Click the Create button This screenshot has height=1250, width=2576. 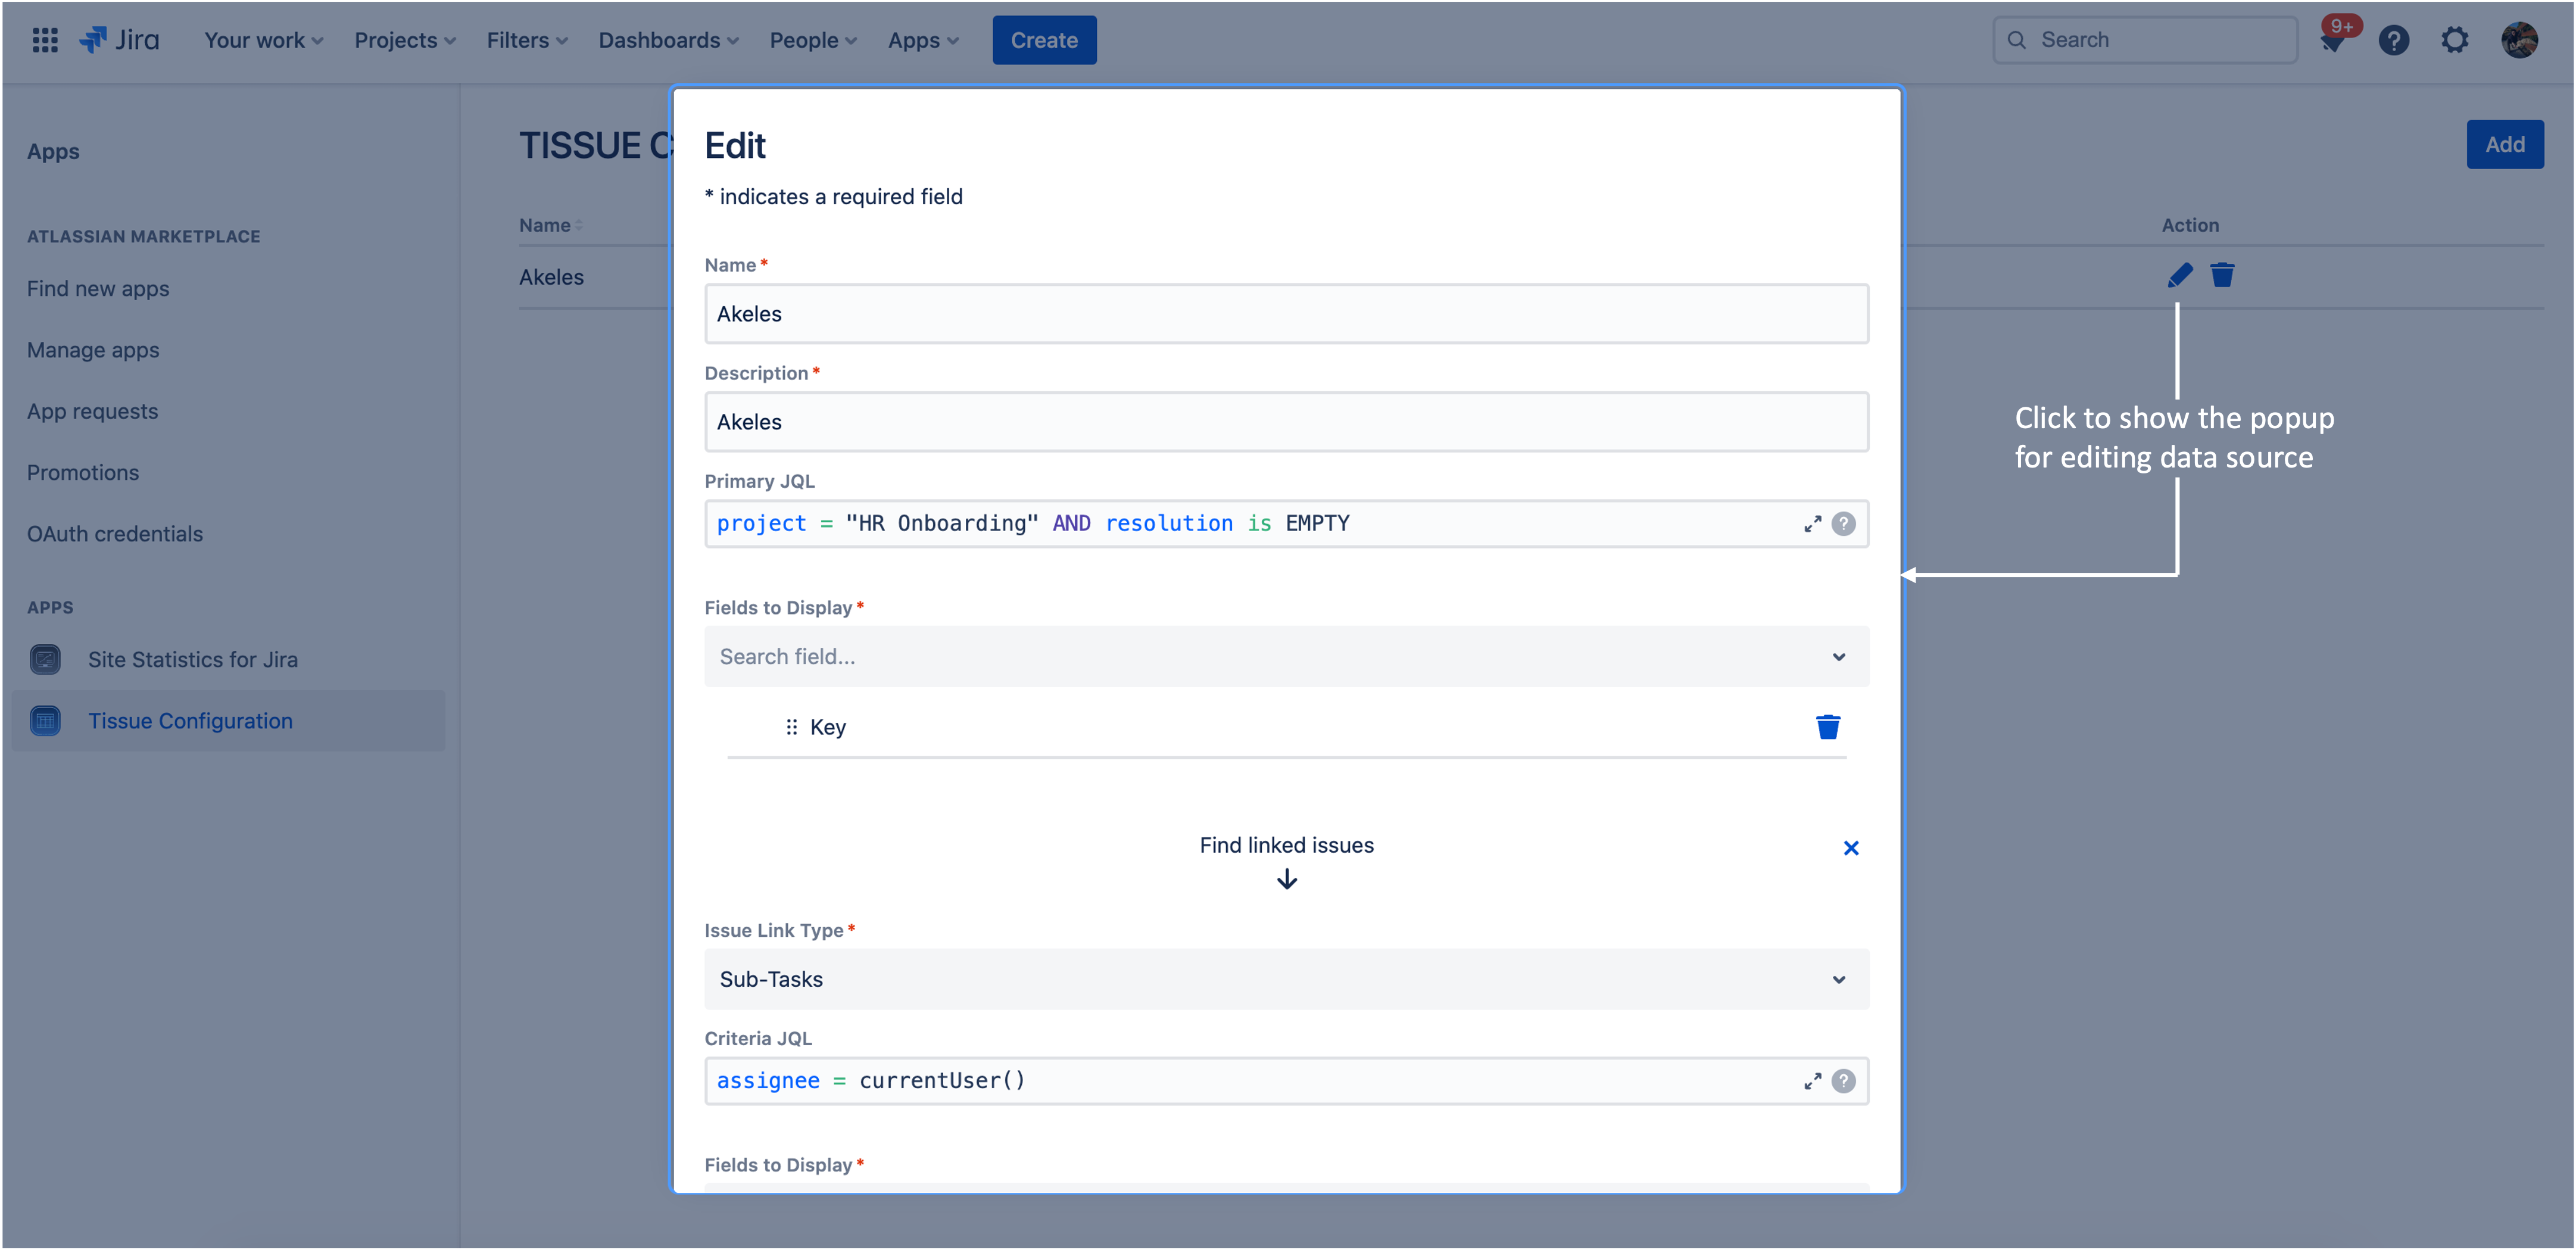(1044, 40)
